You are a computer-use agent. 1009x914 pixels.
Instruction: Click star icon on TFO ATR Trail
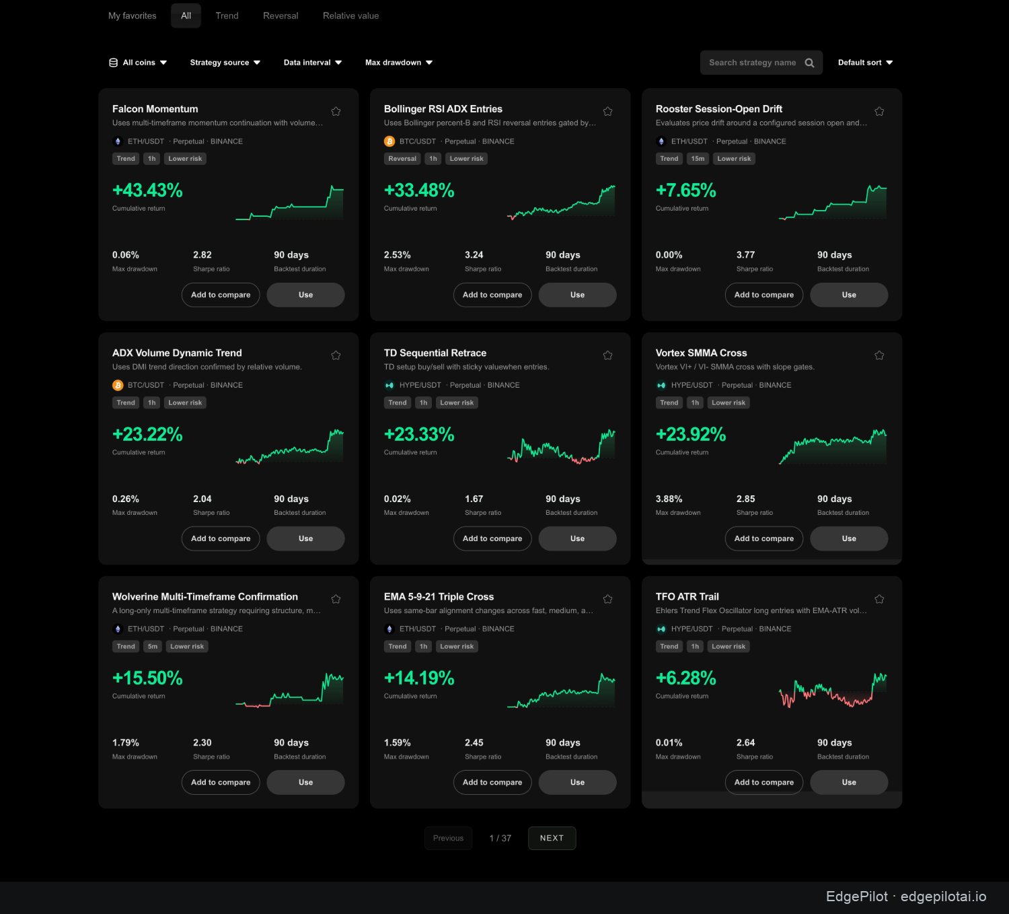coord(879,598)
